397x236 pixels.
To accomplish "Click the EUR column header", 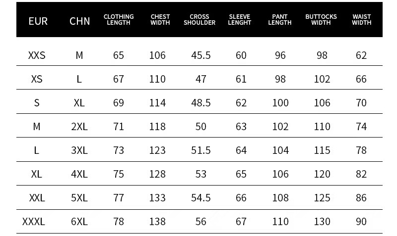I will pyautogui.click(x=38, y=21).
